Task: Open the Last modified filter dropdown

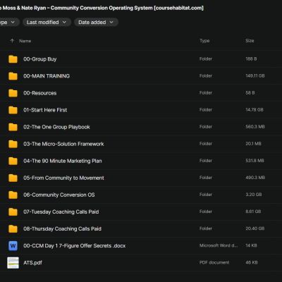Action: click(x=47, y=22)
